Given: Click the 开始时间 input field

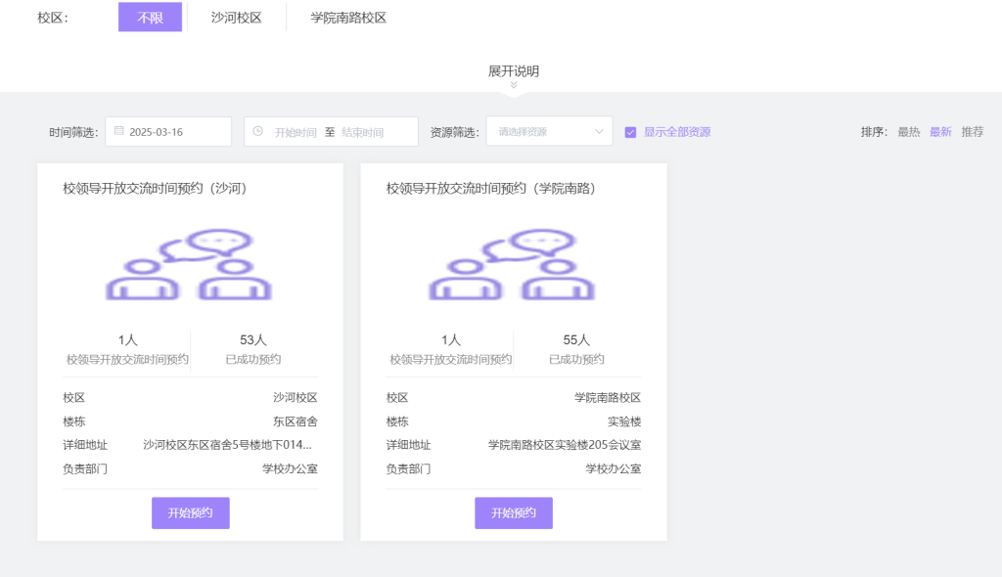Looking at the screenshot, I should click(x=295, y=132).
